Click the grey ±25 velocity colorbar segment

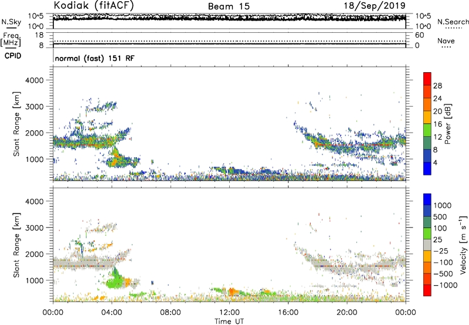point(427,245)
